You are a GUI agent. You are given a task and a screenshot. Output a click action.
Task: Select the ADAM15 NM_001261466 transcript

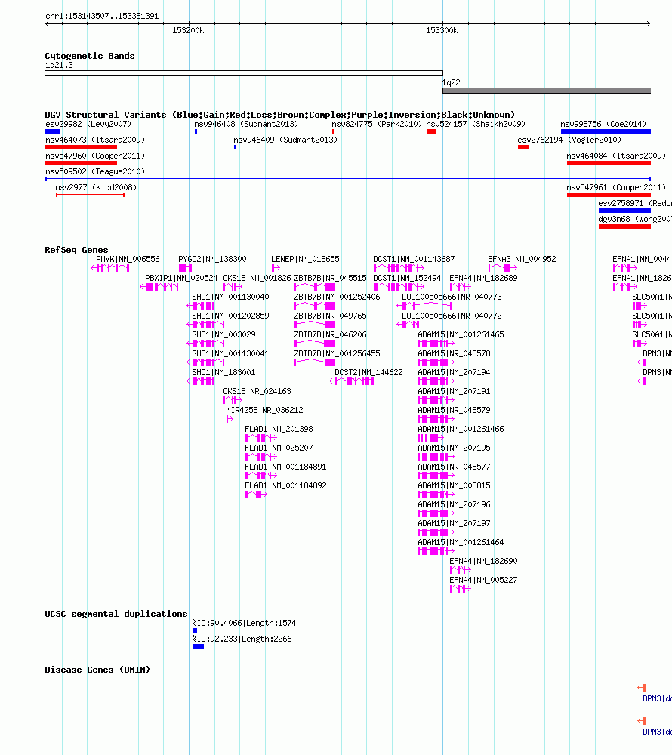point(431,438)
